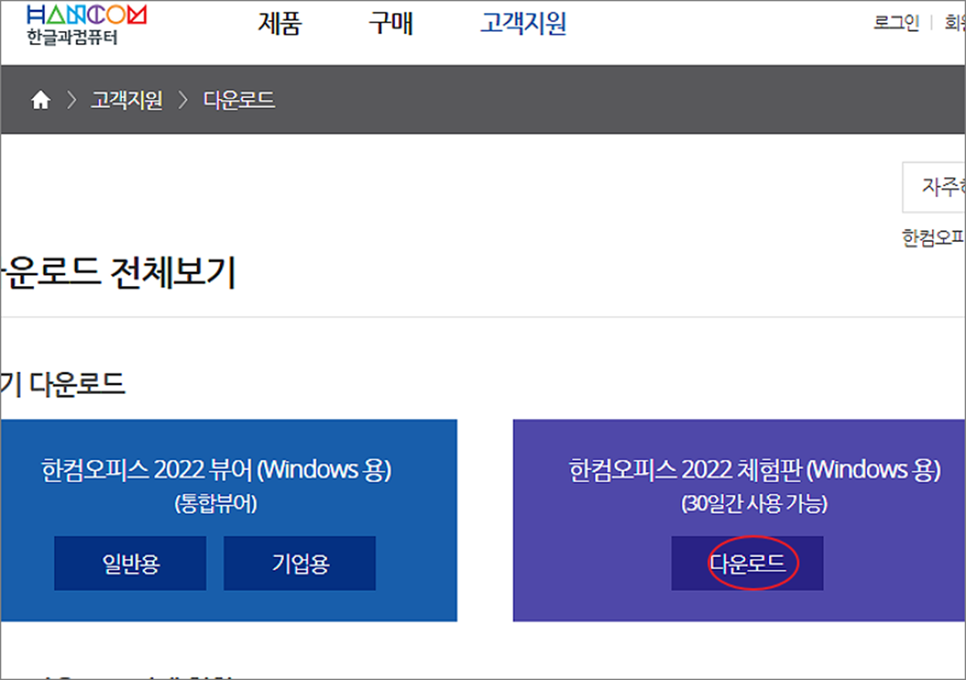Open the 고객지원 menu
This screenshot has width=966, height=680.
click(x=523, y=23)
